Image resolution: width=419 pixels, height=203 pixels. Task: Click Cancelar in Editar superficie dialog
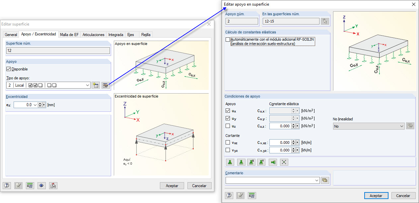tap(199, 186)
